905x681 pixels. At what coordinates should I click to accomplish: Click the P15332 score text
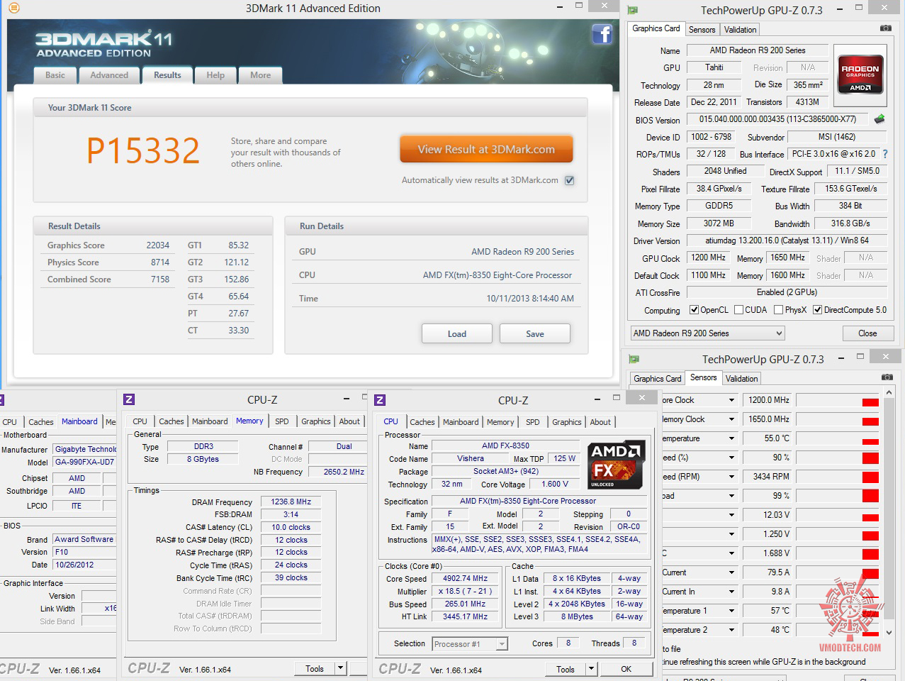143,151
